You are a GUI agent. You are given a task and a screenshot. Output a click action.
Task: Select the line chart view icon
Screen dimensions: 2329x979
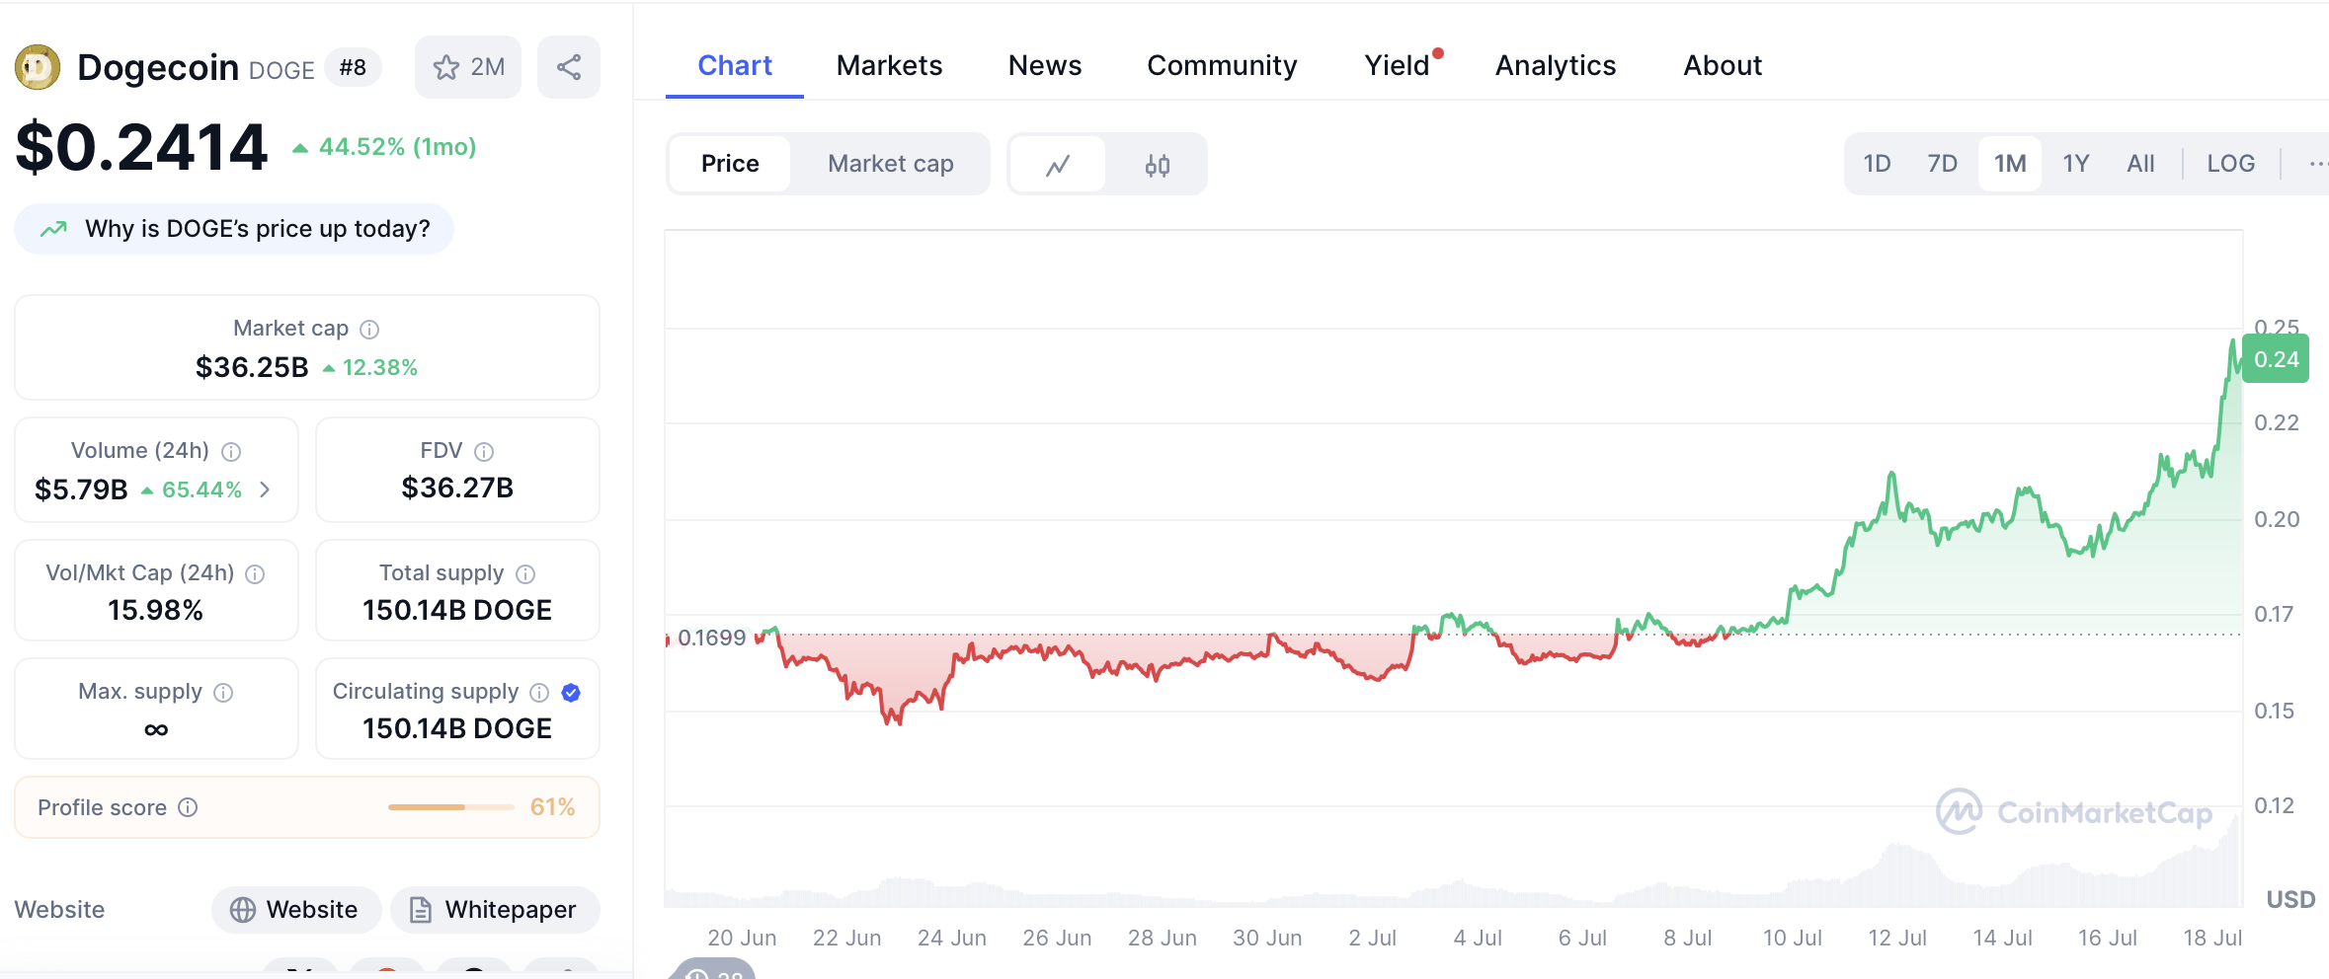(x=1057, y=165)
